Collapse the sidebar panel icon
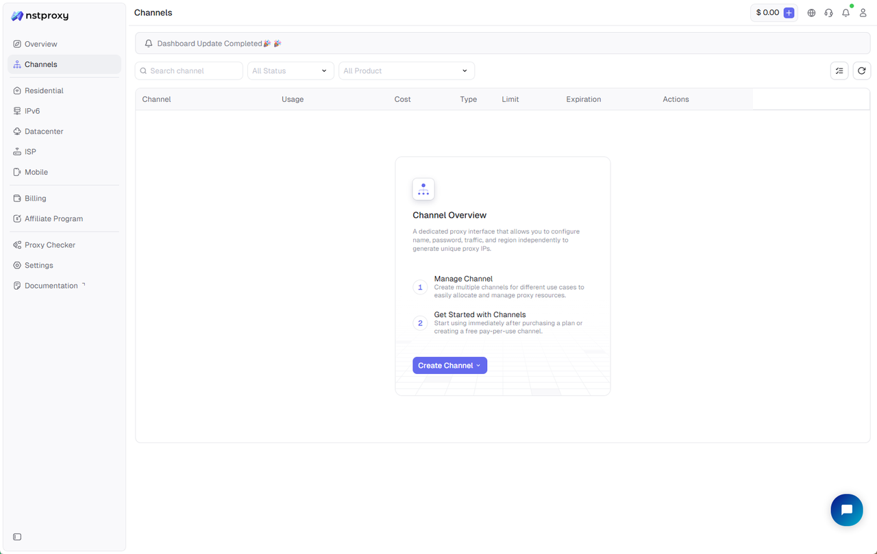The width and height of the screenshot is (877, 554). (17, 537)
